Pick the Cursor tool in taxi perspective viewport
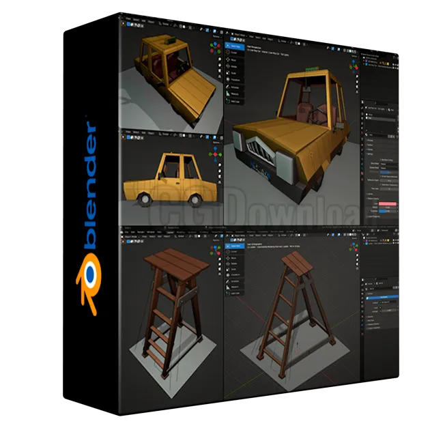Image resolution: width=430 pixels, height=430 pixels. (233, 53)
